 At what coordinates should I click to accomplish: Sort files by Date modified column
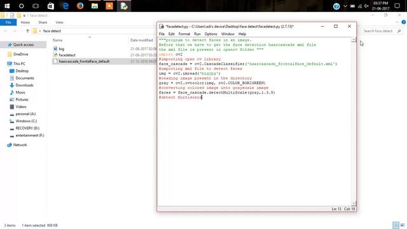[141, 40]
